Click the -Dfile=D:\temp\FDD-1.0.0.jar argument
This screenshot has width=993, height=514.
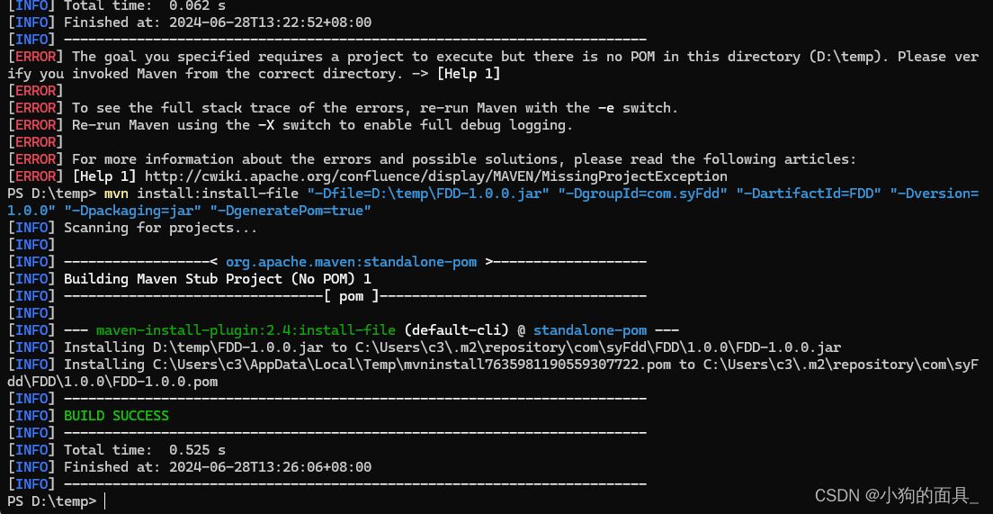pos(429,194)
